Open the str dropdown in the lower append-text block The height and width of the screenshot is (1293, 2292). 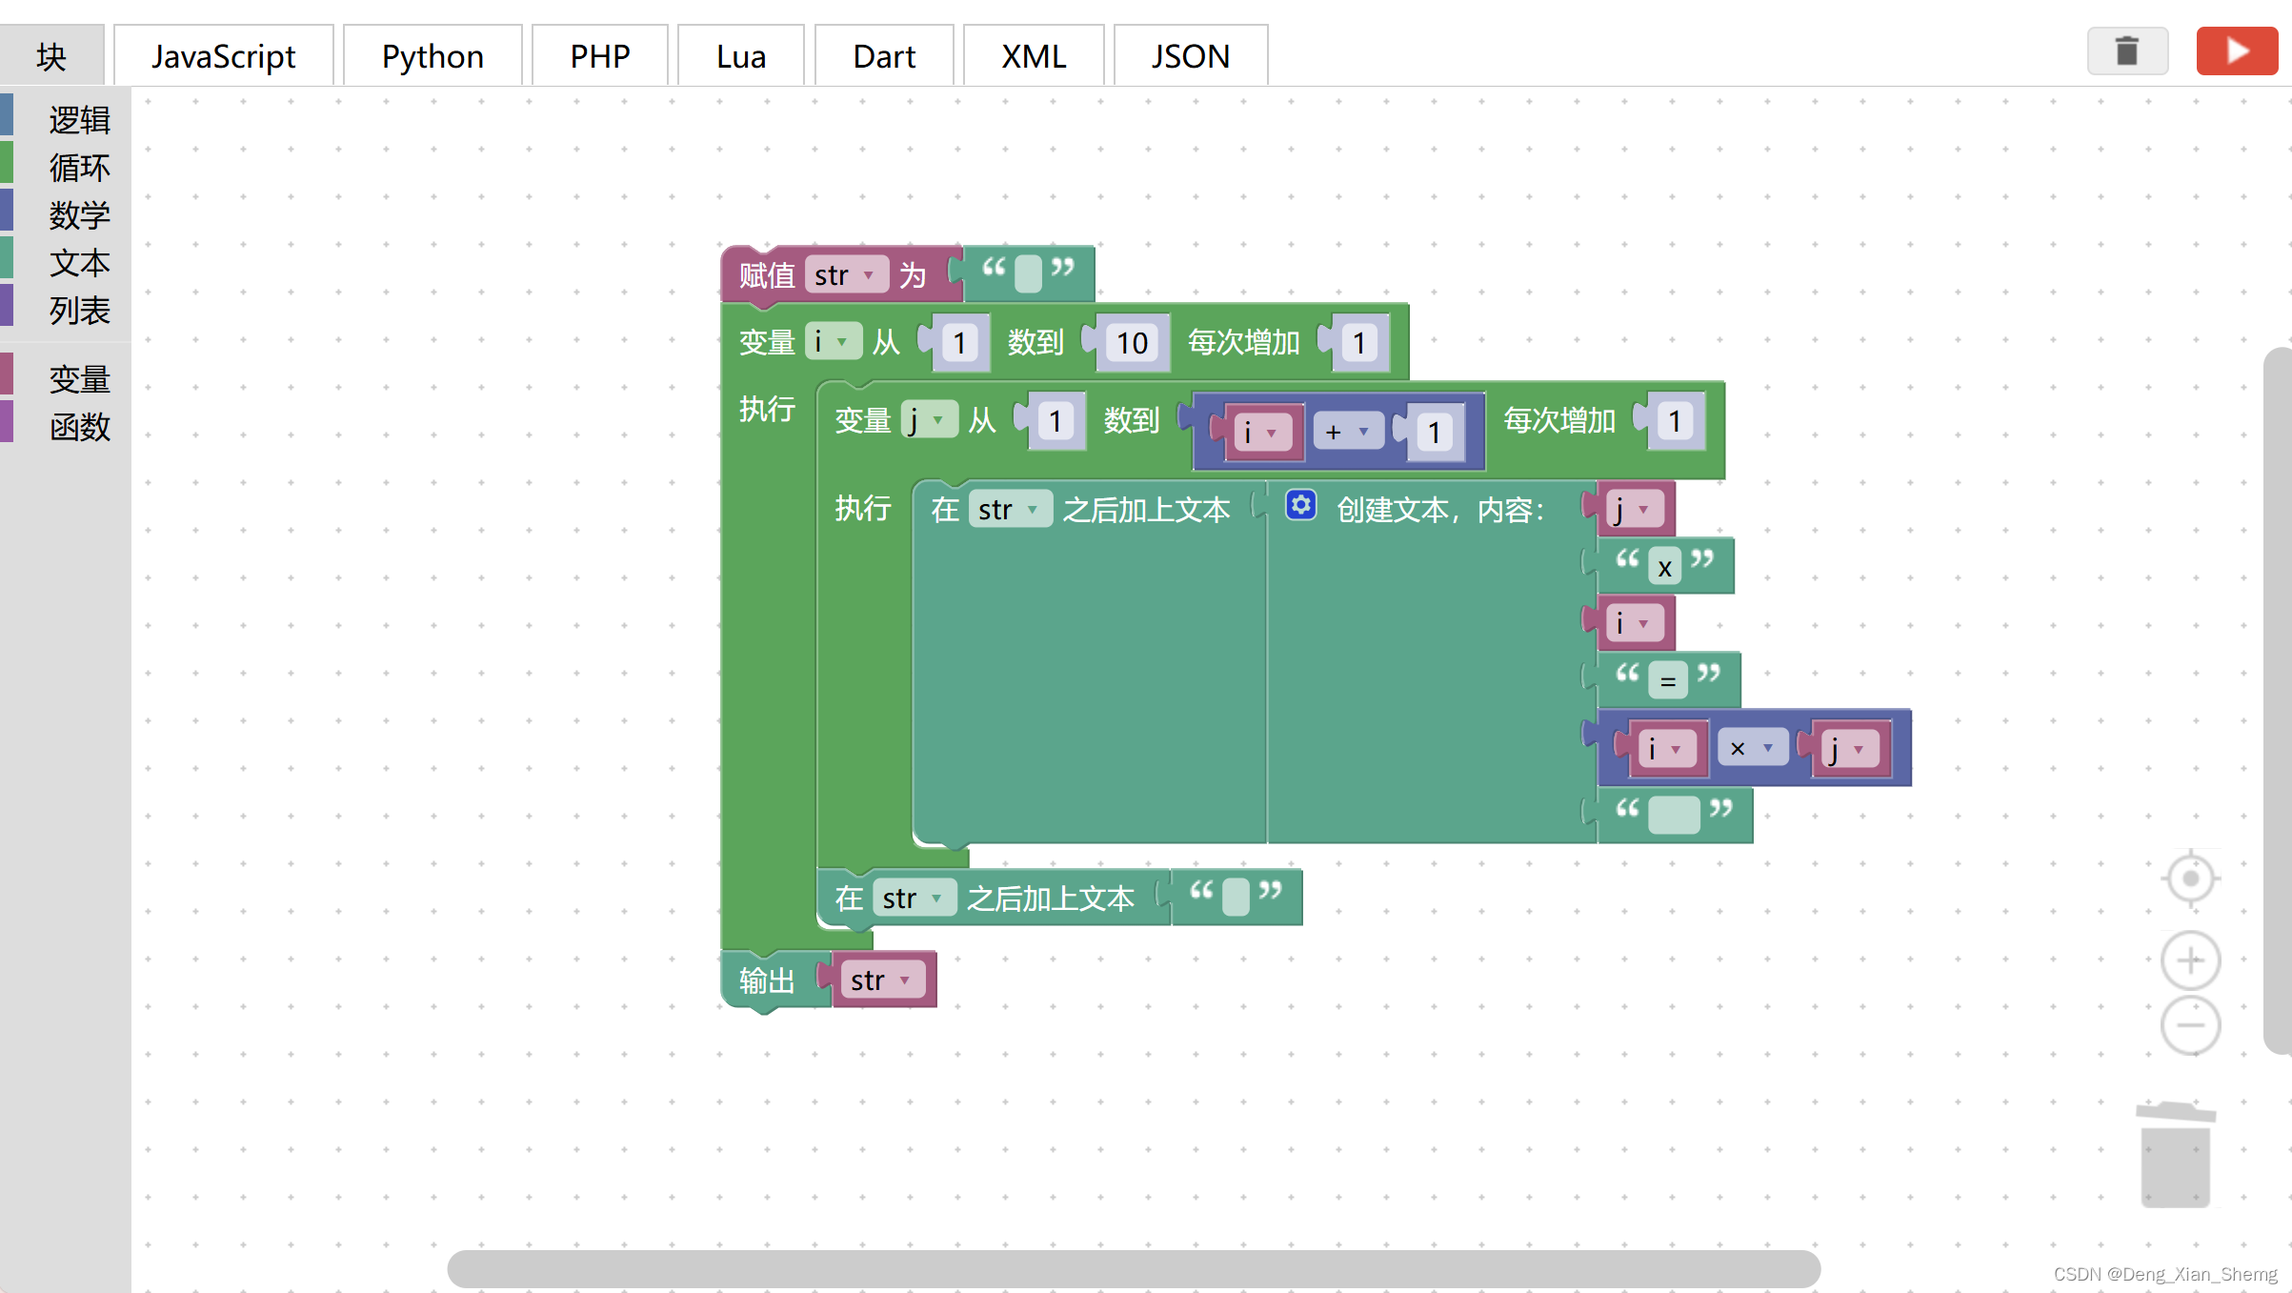915,899
